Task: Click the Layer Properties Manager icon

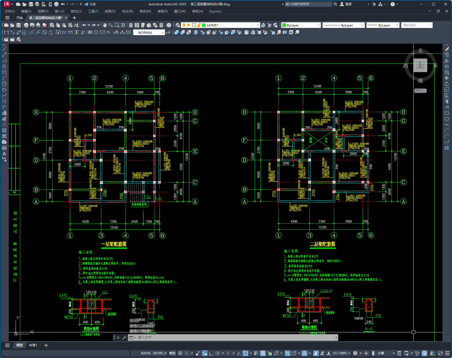Action: tap(178, 25)
